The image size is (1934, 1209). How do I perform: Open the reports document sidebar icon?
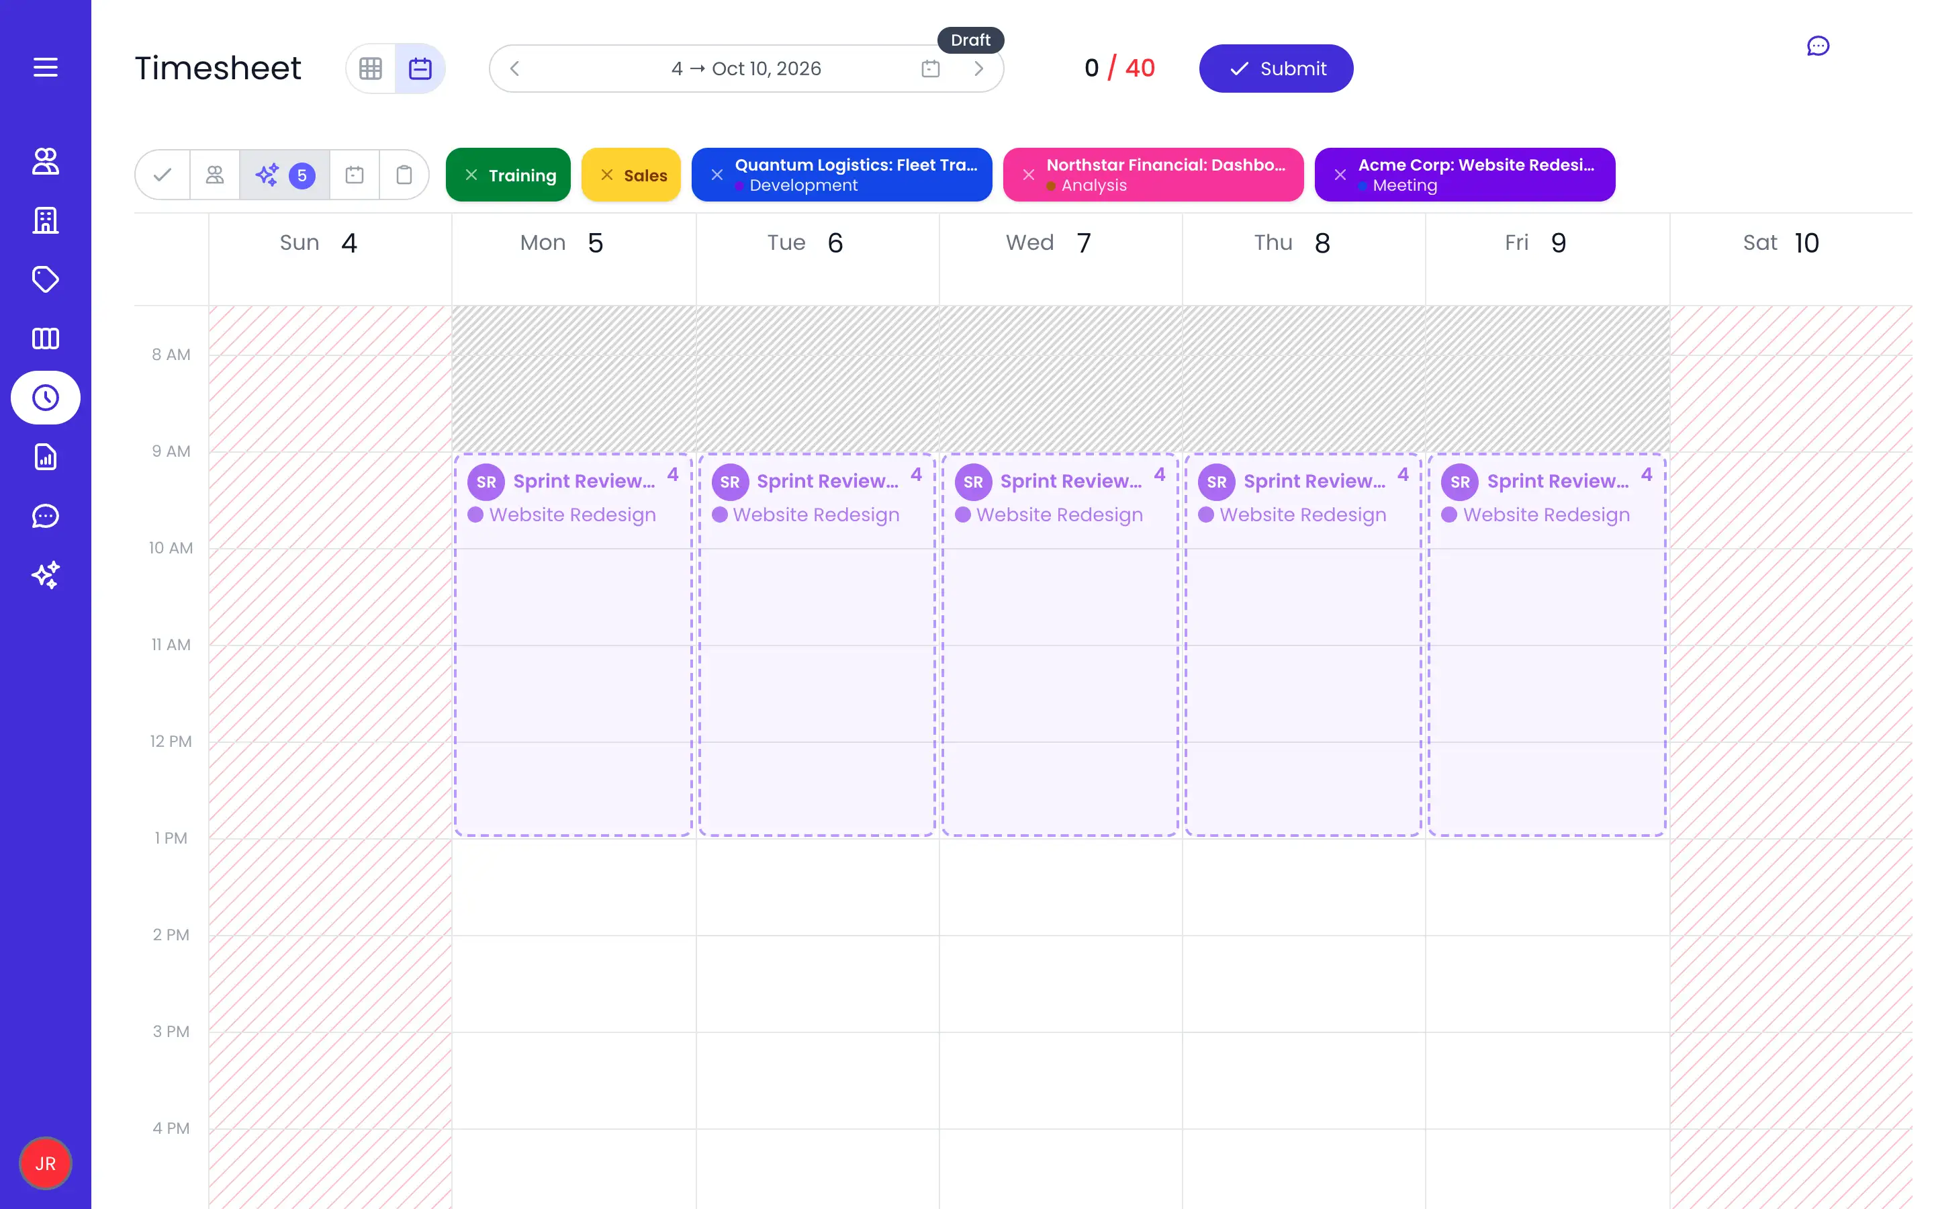[x=46, y=457]
